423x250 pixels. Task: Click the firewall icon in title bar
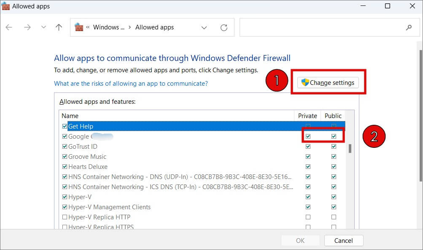click(x=5, y=6)
